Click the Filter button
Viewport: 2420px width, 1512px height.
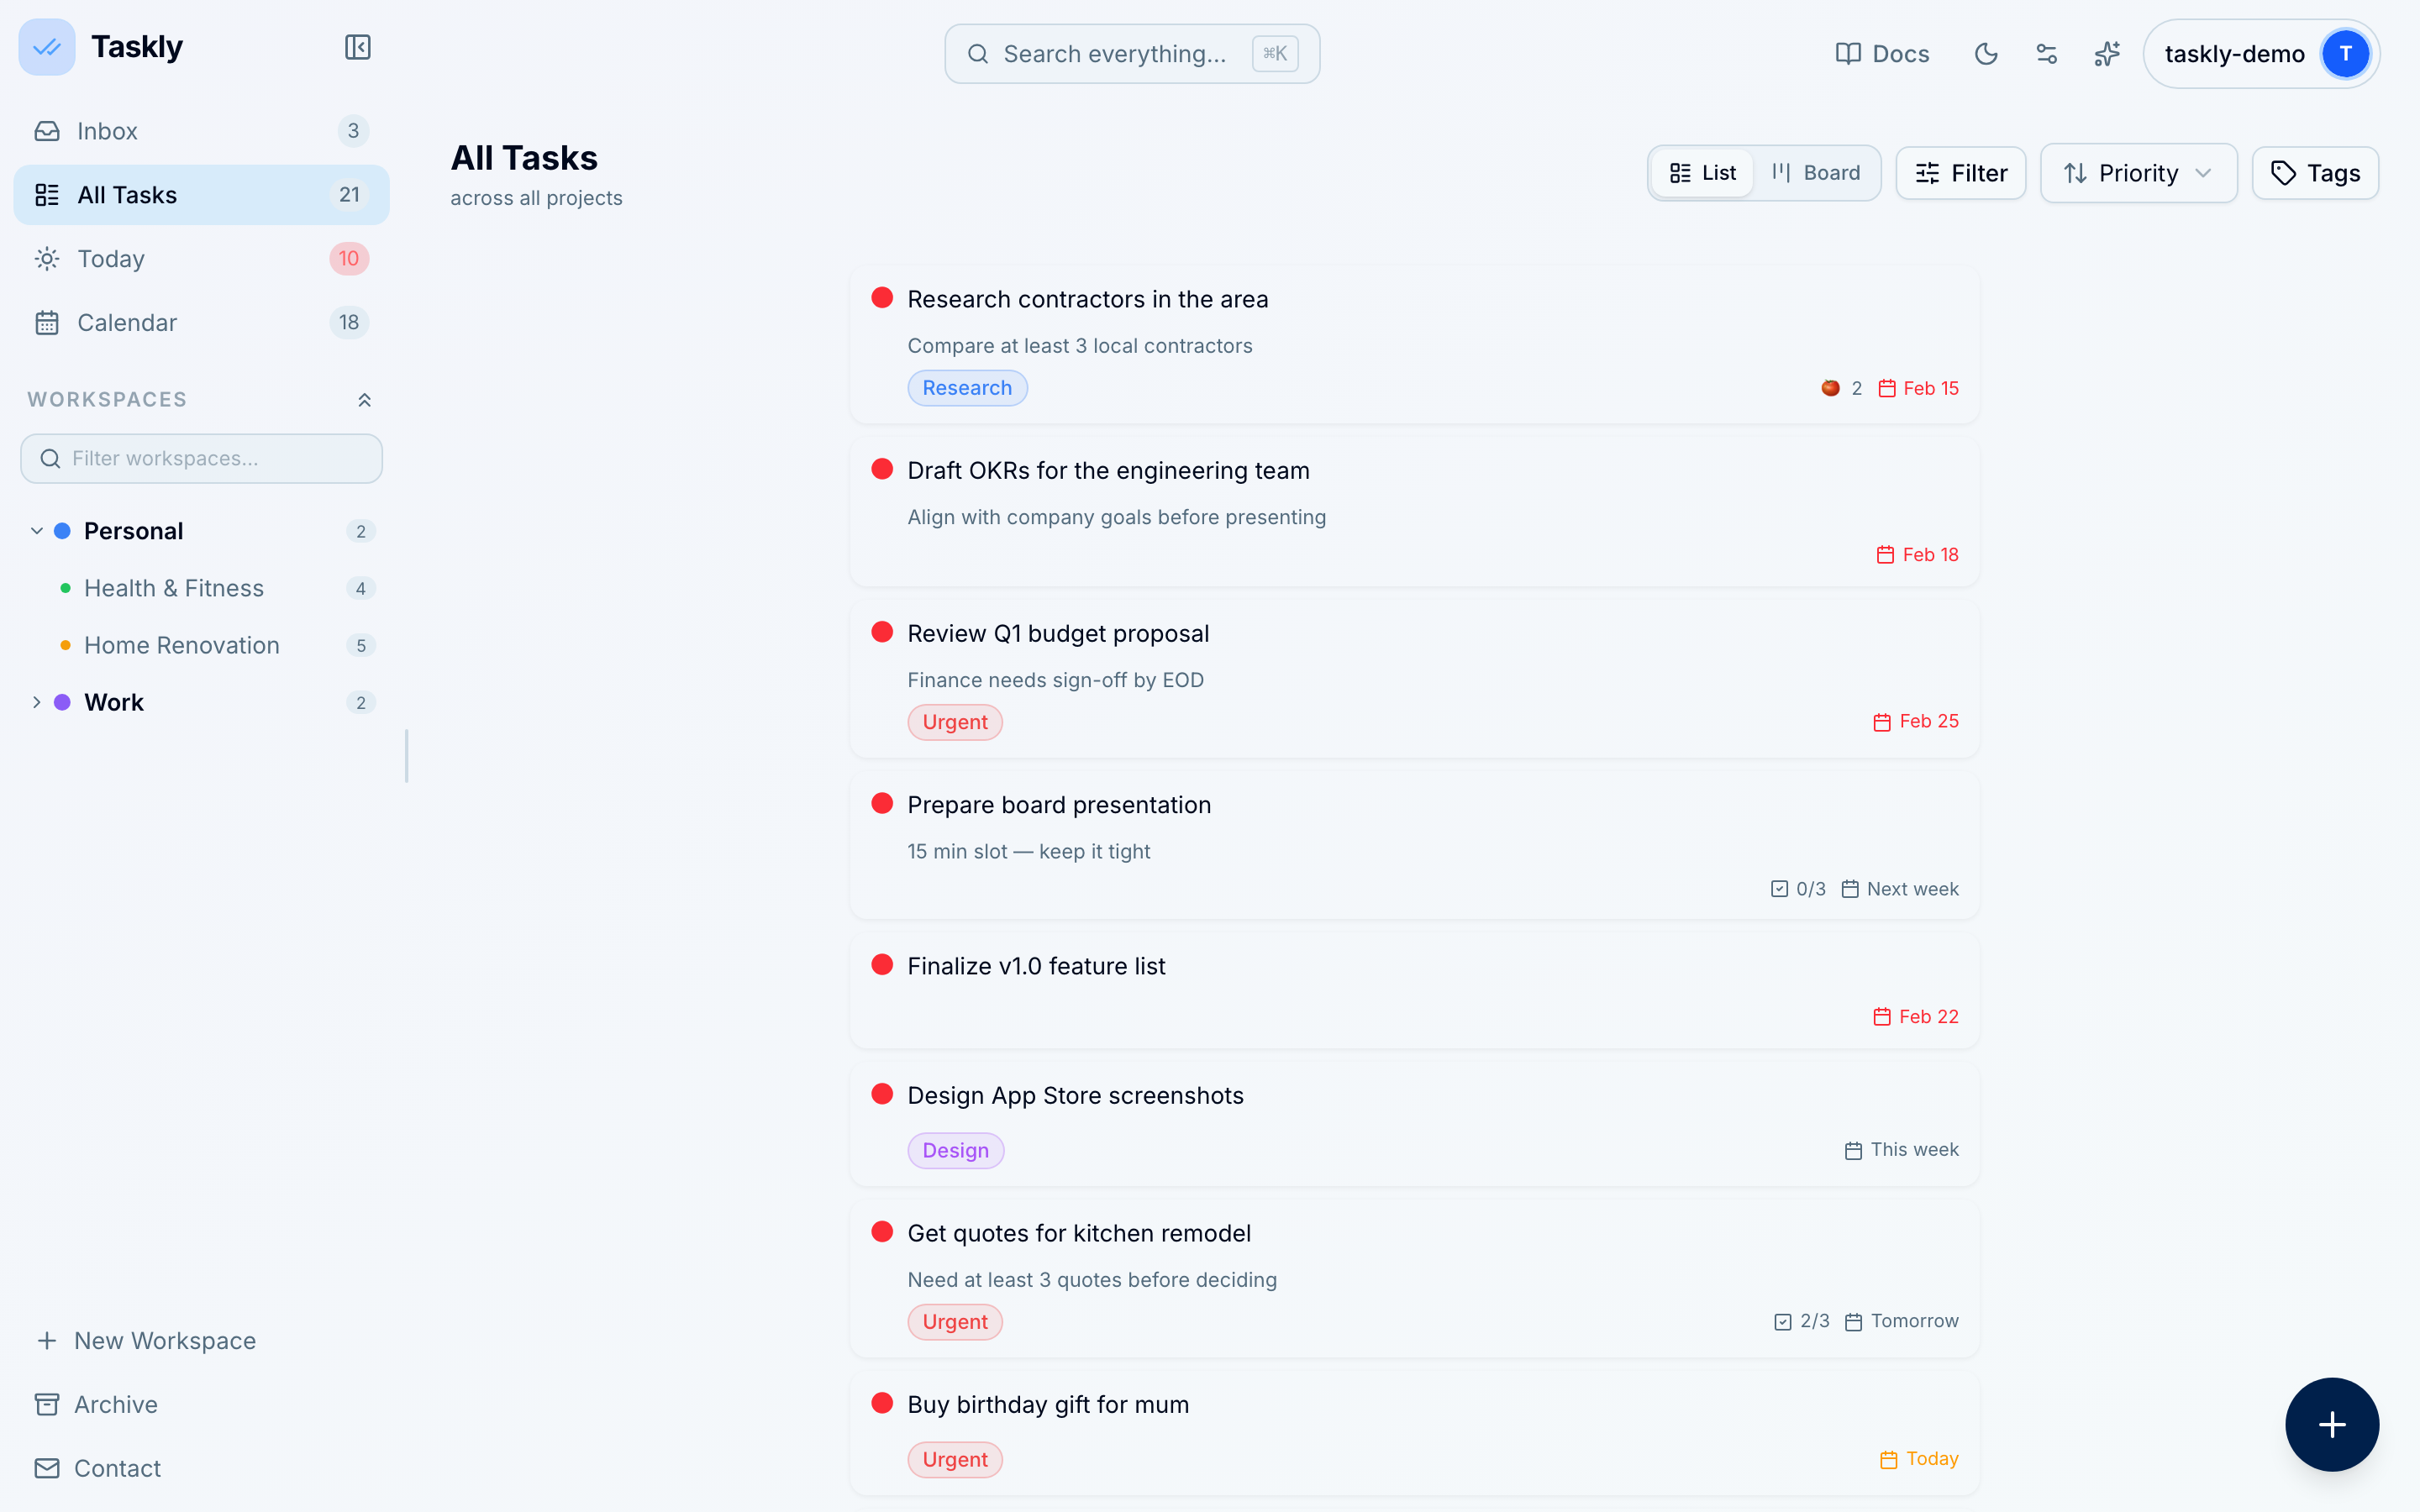[1961, 173]
